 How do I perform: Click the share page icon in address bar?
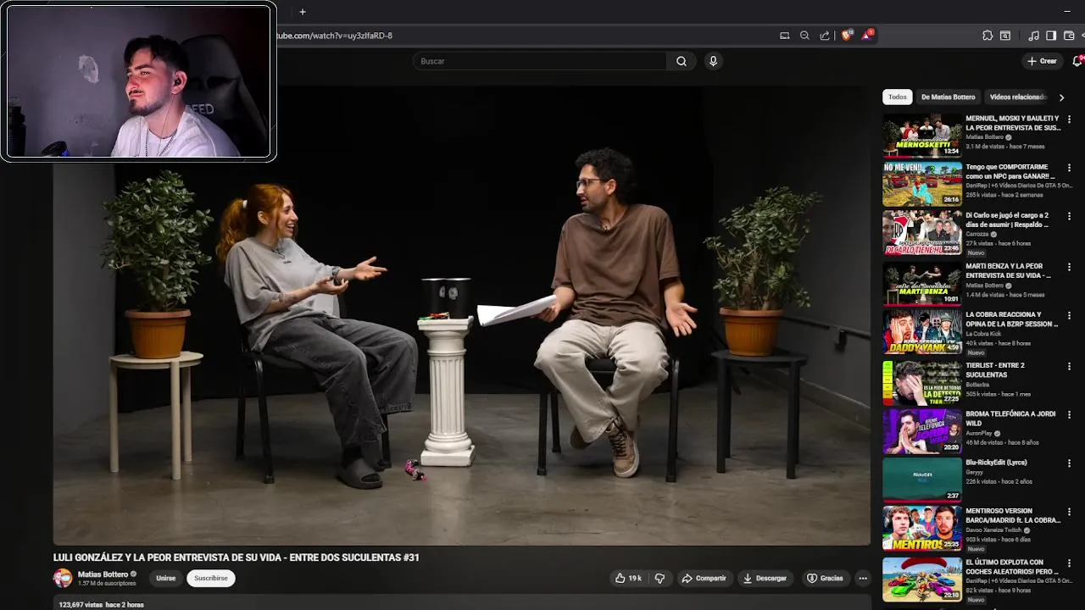(x=825, y=36)
